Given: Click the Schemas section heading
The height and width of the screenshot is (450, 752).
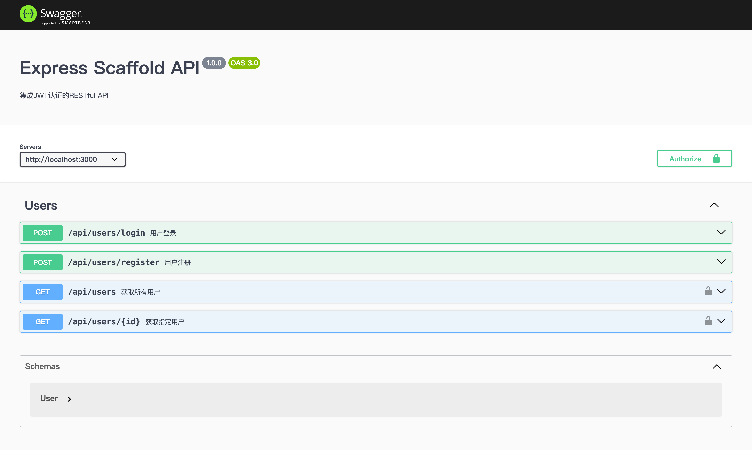Looking at the screenshot, I should point(42,367).
